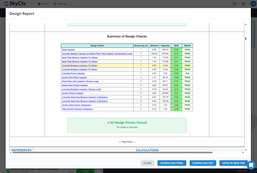The image size is (257, 173).
Task: Open the Weld Capacity check link
Action: pyautogui.click(x=68, y=50)
